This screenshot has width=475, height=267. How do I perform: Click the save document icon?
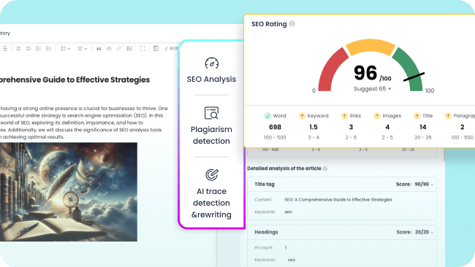156,48
